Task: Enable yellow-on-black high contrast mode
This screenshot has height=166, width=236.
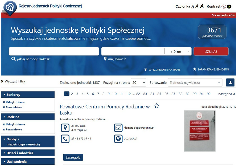Action: click(x=229, y=7)
